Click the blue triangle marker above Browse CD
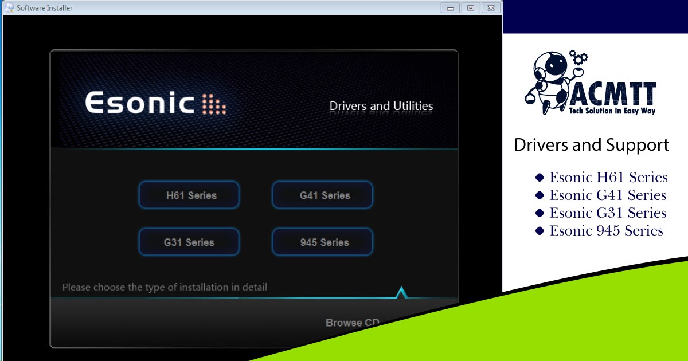Screen dimensions: 688x361 click(401, 292)
